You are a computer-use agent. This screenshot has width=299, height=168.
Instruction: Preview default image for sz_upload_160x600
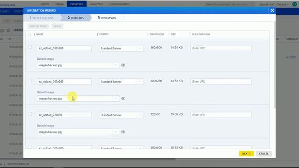(123, 65)
